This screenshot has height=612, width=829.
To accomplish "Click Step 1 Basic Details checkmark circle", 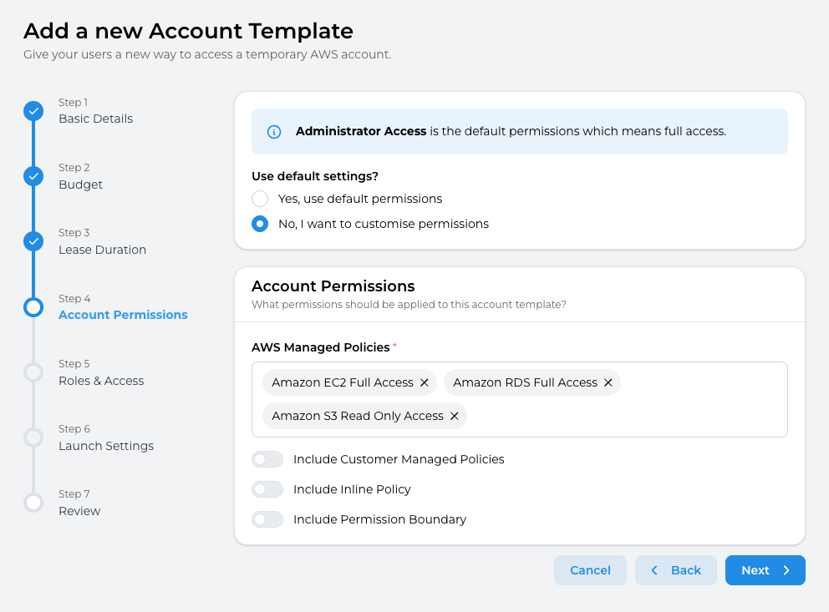I will tap(33, 111).
